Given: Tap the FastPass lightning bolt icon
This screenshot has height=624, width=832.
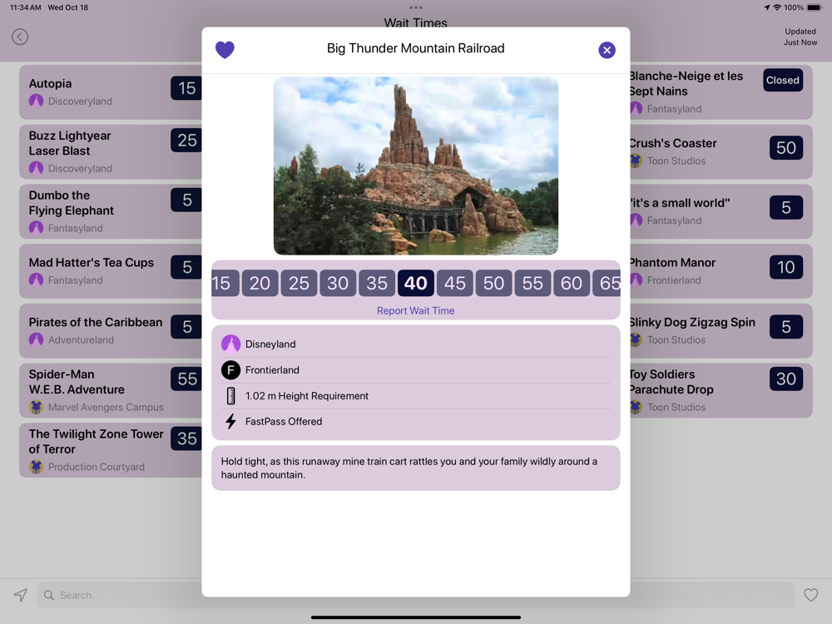Looking at the screenshot, I should (x=230, y=421).
